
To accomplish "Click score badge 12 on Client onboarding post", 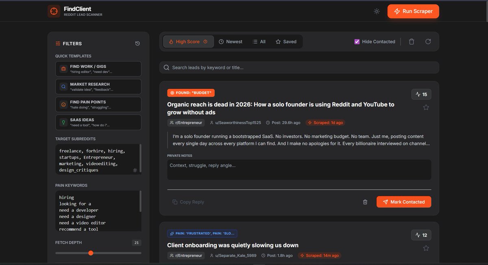I will (421, 235).
